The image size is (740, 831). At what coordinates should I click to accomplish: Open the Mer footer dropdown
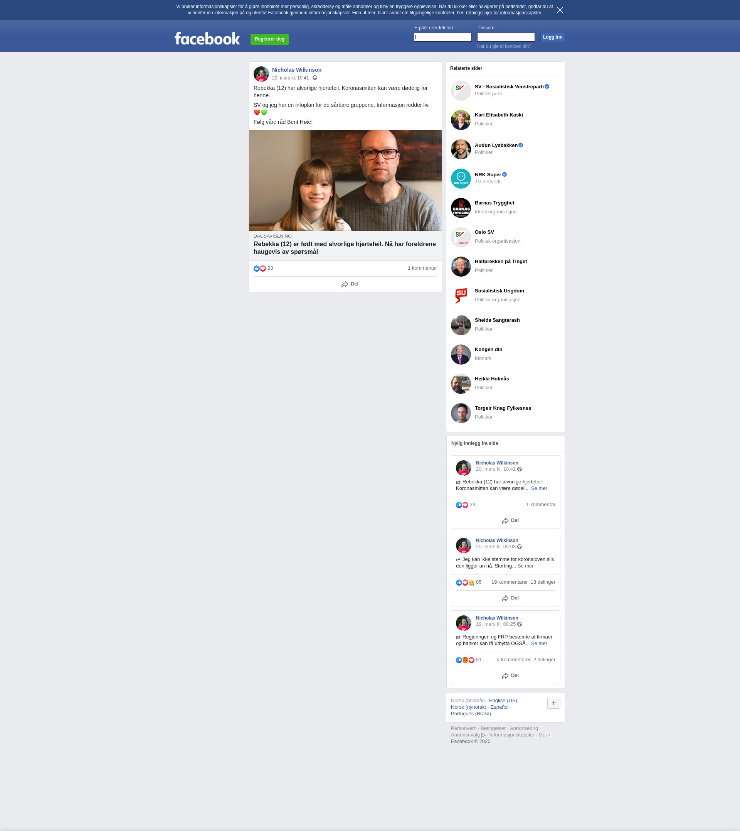(544, 735)
